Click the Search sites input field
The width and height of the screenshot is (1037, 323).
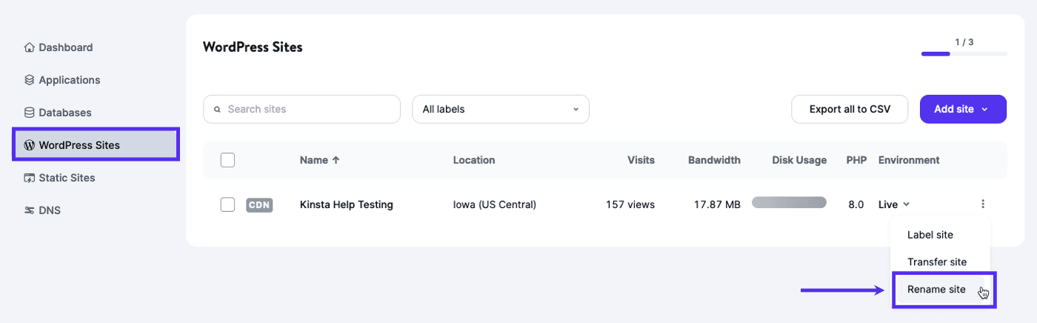301,109
